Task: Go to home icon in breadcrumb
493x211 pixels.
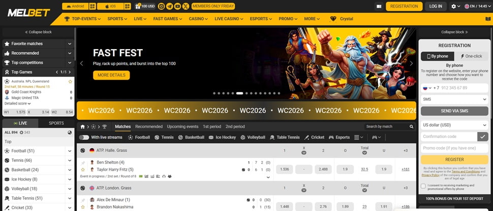Action: pyautogui.click(x=82, y=126)
